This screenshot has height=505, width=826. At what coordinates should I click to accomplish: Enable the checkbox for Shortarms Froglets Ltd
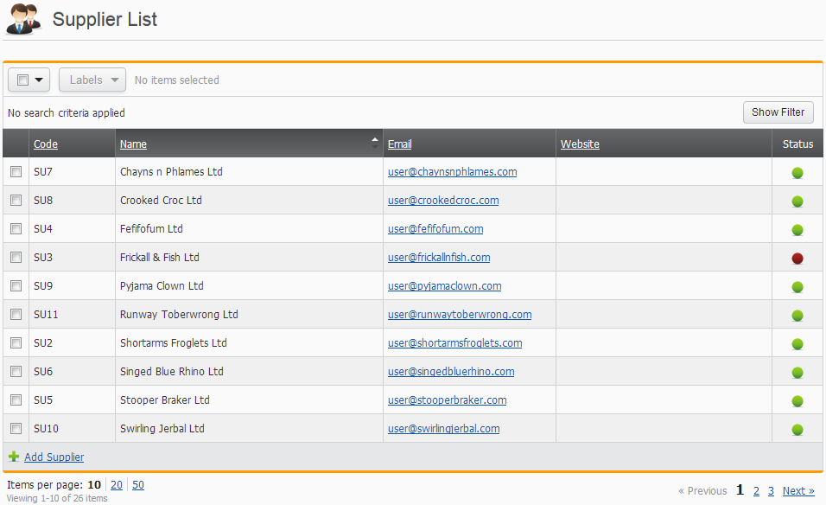point(16,342)
